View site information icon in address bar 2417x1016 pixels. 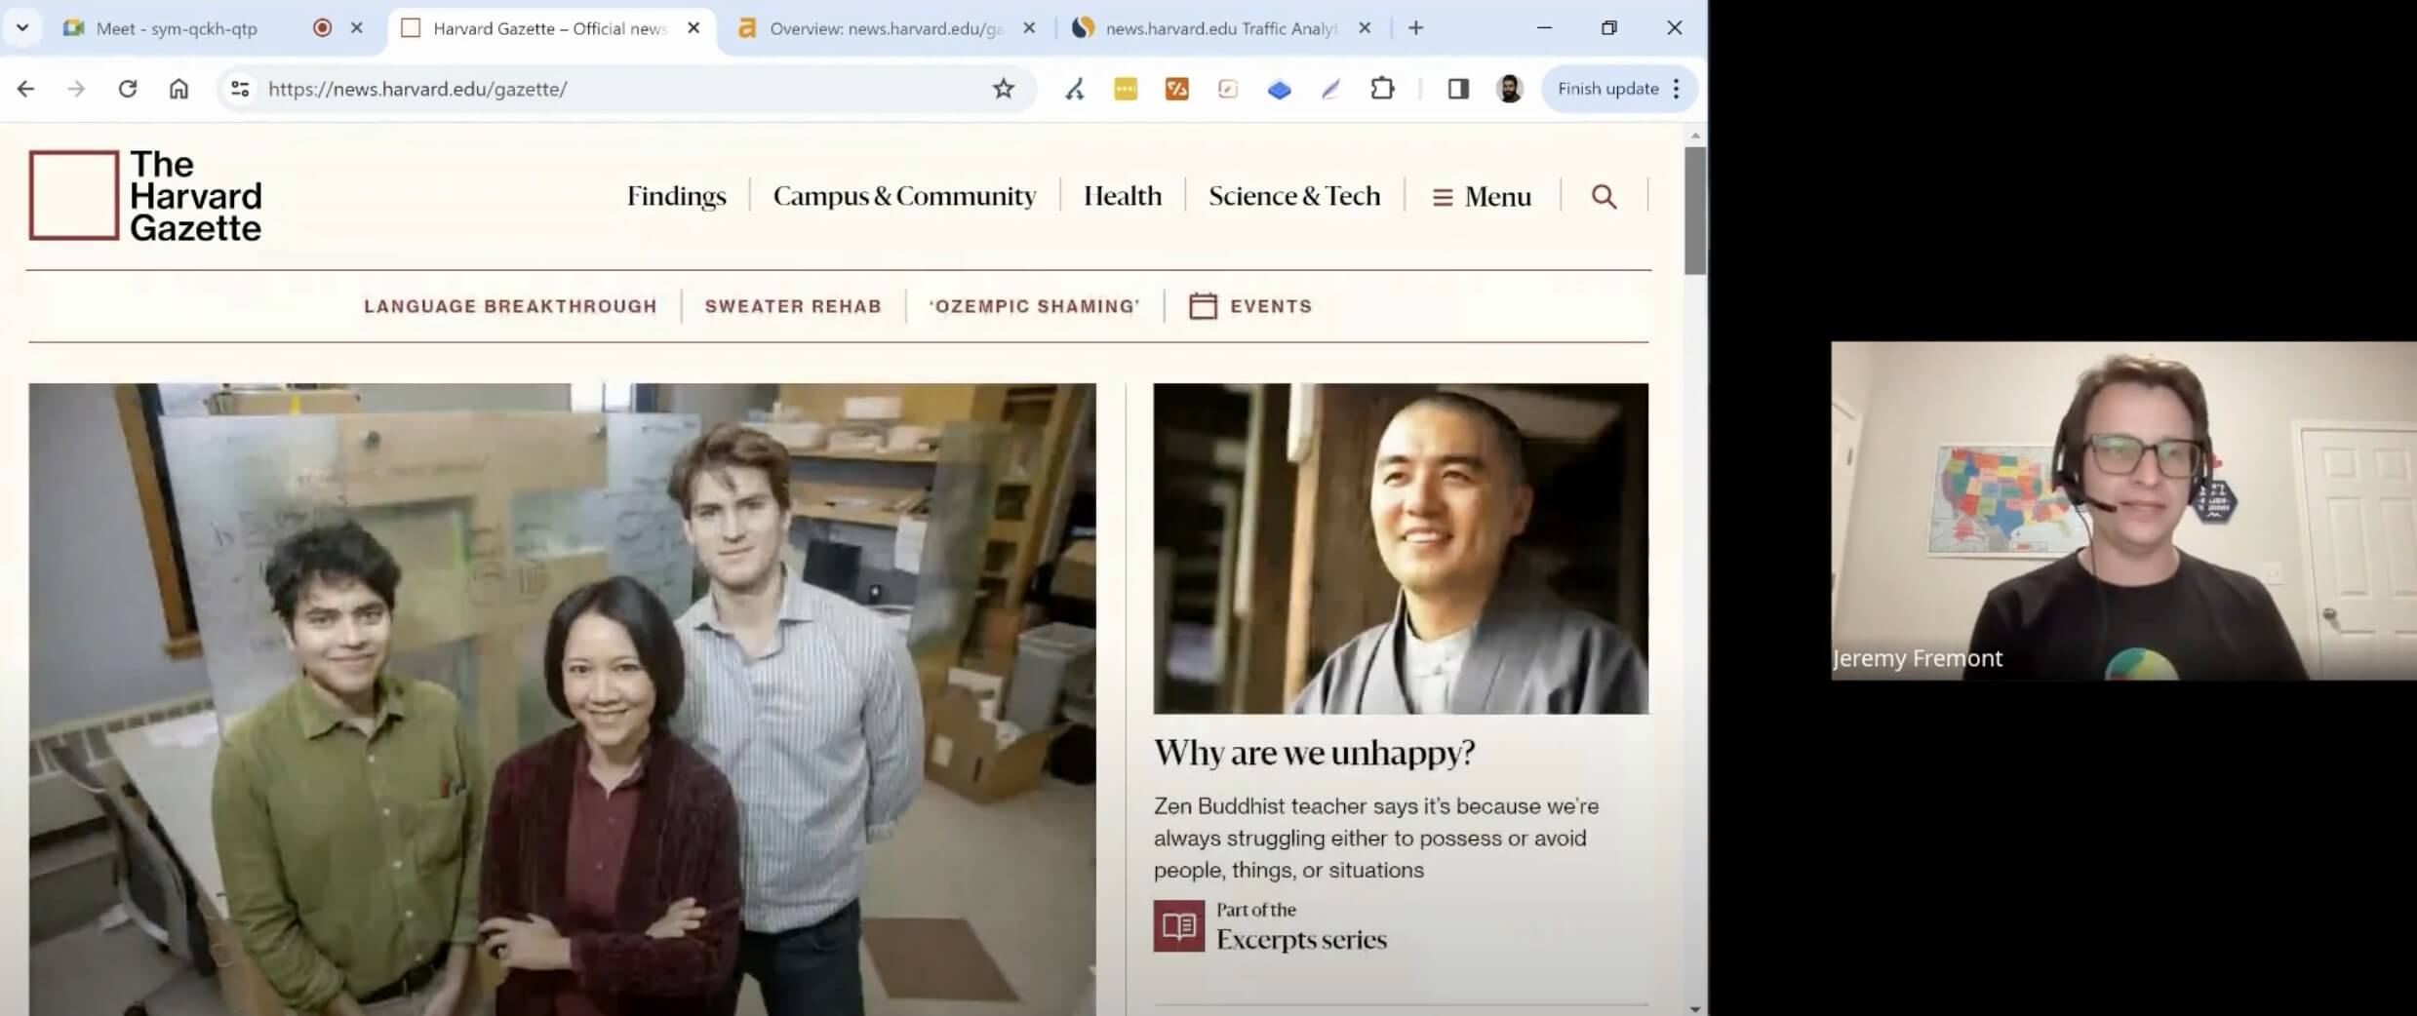pyautogui.click(x=240, y=89)
